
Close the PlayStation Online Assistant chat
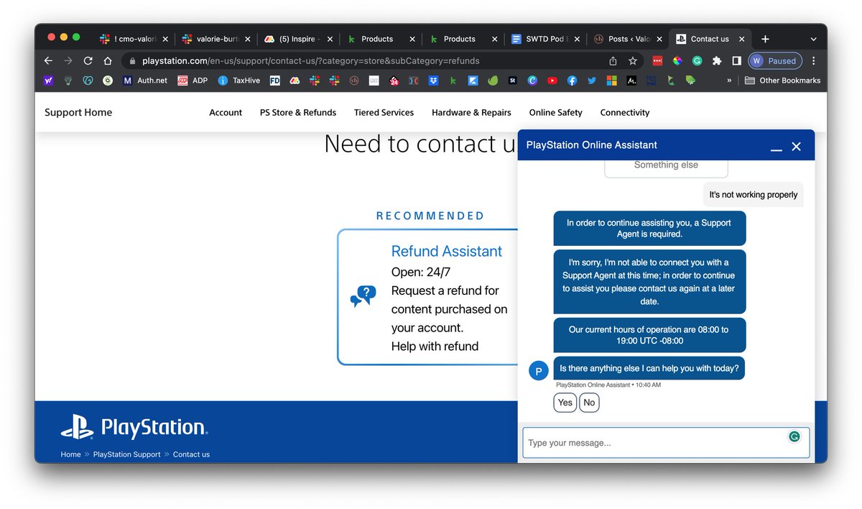point(796,147)
